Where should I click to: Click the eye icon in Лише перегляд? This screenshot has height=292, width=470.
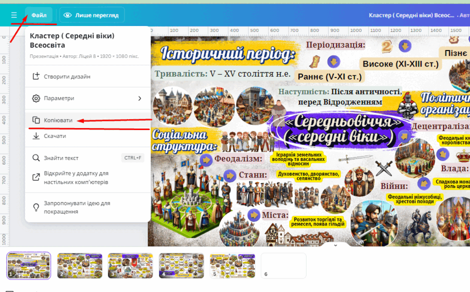click(x=67, y=15)
